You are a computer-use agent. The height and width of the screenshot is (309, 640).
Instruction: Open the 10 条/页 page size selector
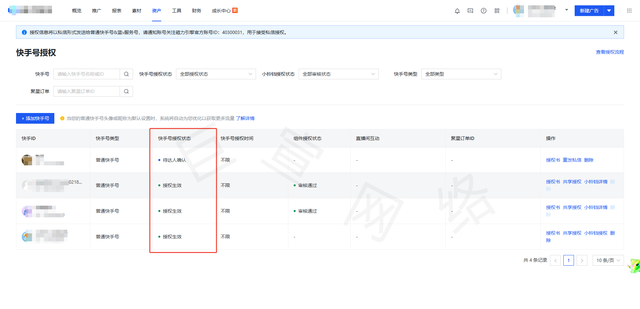tap(608, 260)
